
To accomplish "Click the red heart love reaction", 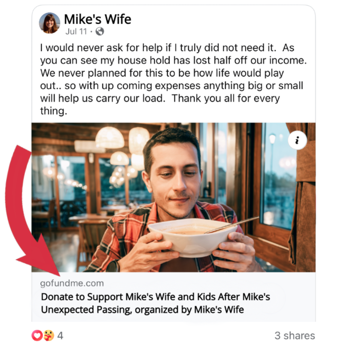I will (x=37, y=335).
